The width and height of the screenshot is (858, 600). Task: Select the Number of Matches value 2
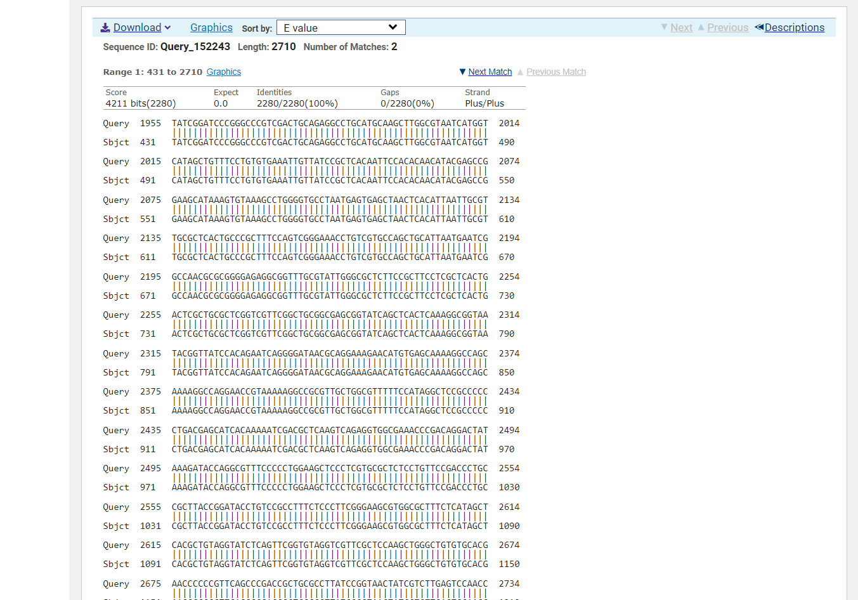tap(394, 47)
